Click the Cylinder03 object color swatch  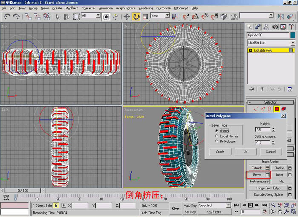point(293,35)
